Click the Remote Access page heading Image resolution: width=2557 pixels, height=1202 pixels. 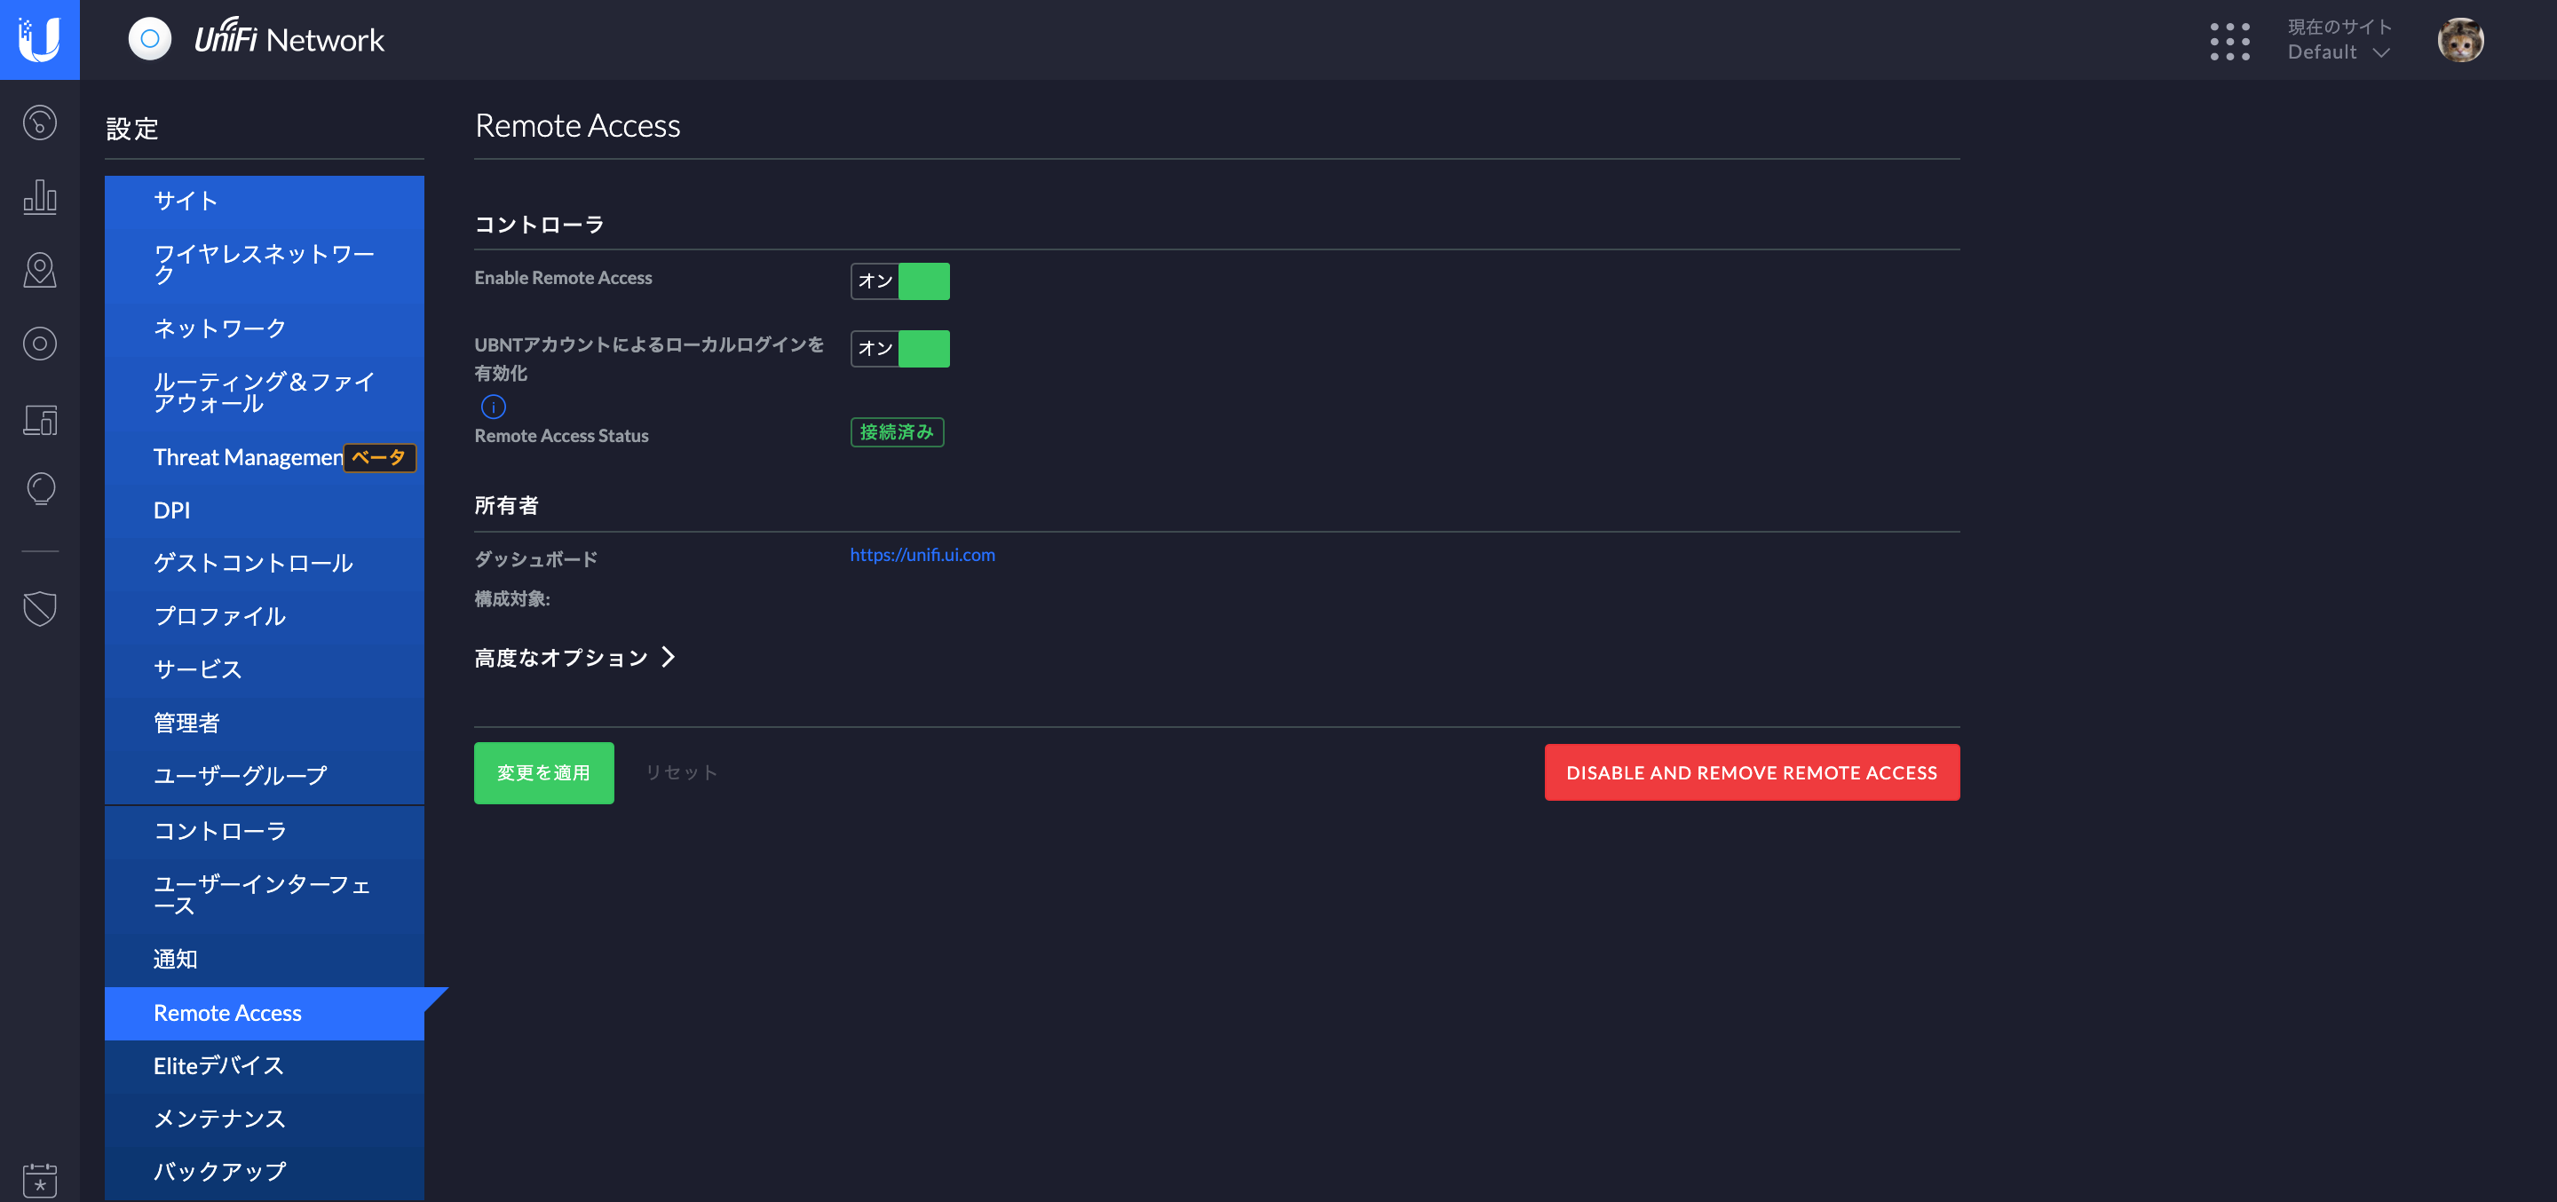click(x=578, y=125)
